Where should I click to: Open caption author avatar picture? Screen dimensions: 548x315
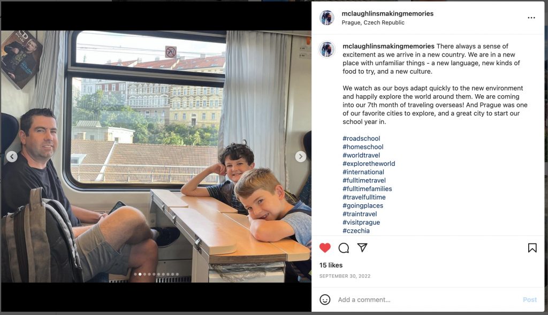click(327, 49)
